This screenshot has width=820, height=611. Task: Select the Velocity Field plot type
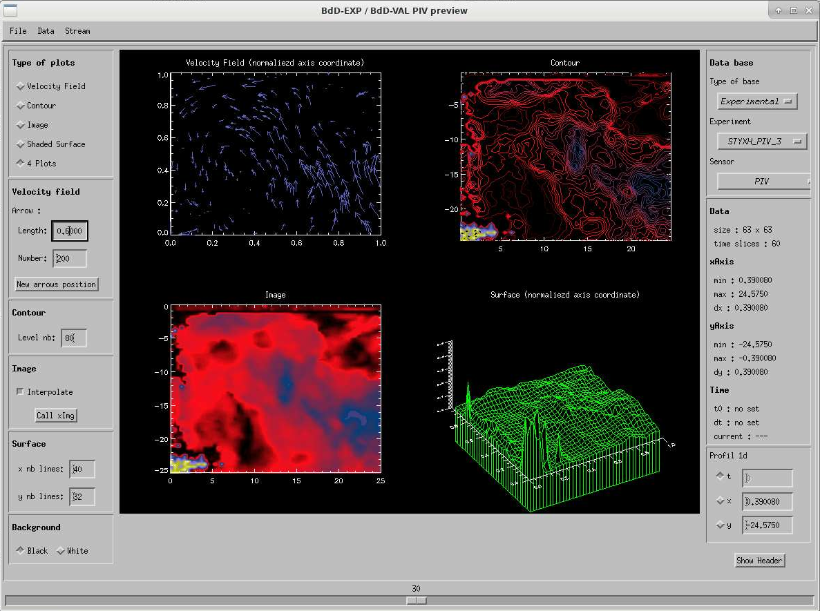pyautogui.click(x=21, y=86)
